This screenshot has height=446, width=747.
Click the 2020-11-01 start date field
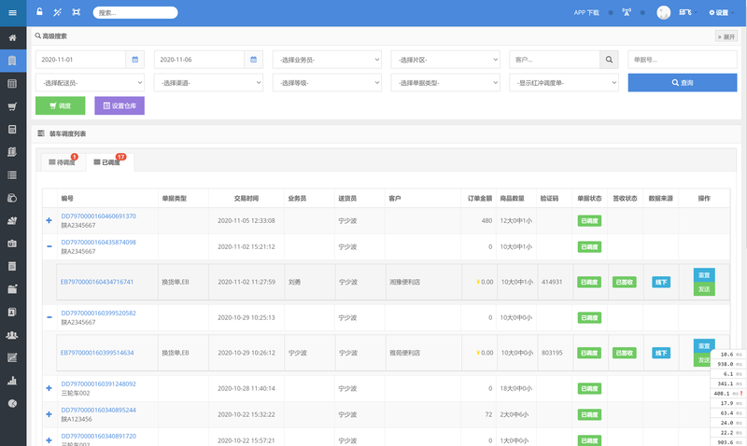80,60
